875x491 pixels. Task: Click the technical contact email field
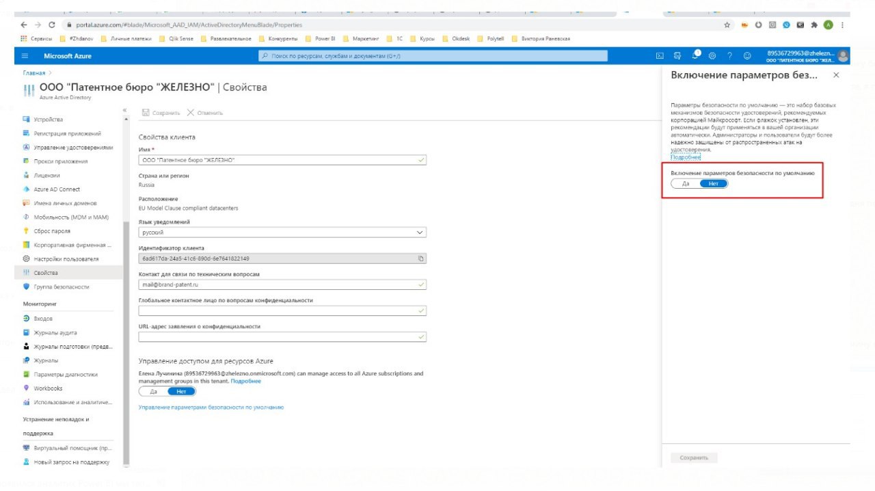click(282, 284)
